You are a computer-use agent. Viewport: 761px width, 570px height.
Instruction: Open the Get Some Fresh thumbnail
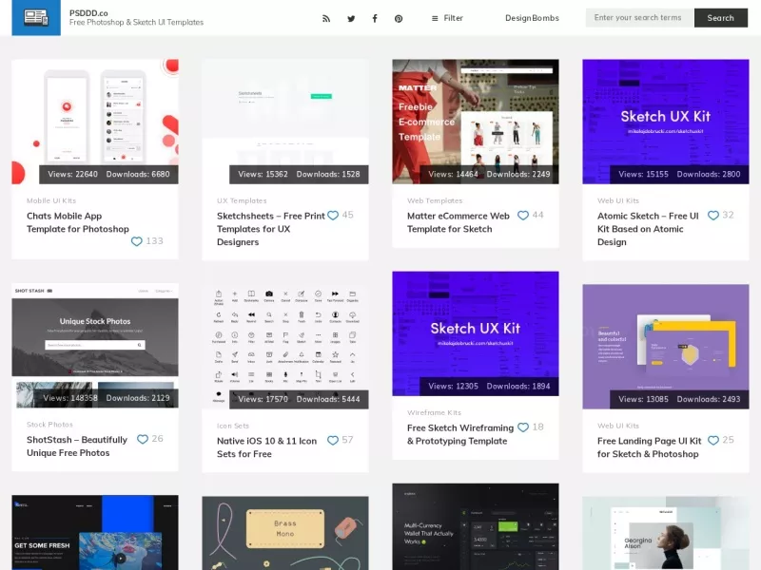(95, 532)
